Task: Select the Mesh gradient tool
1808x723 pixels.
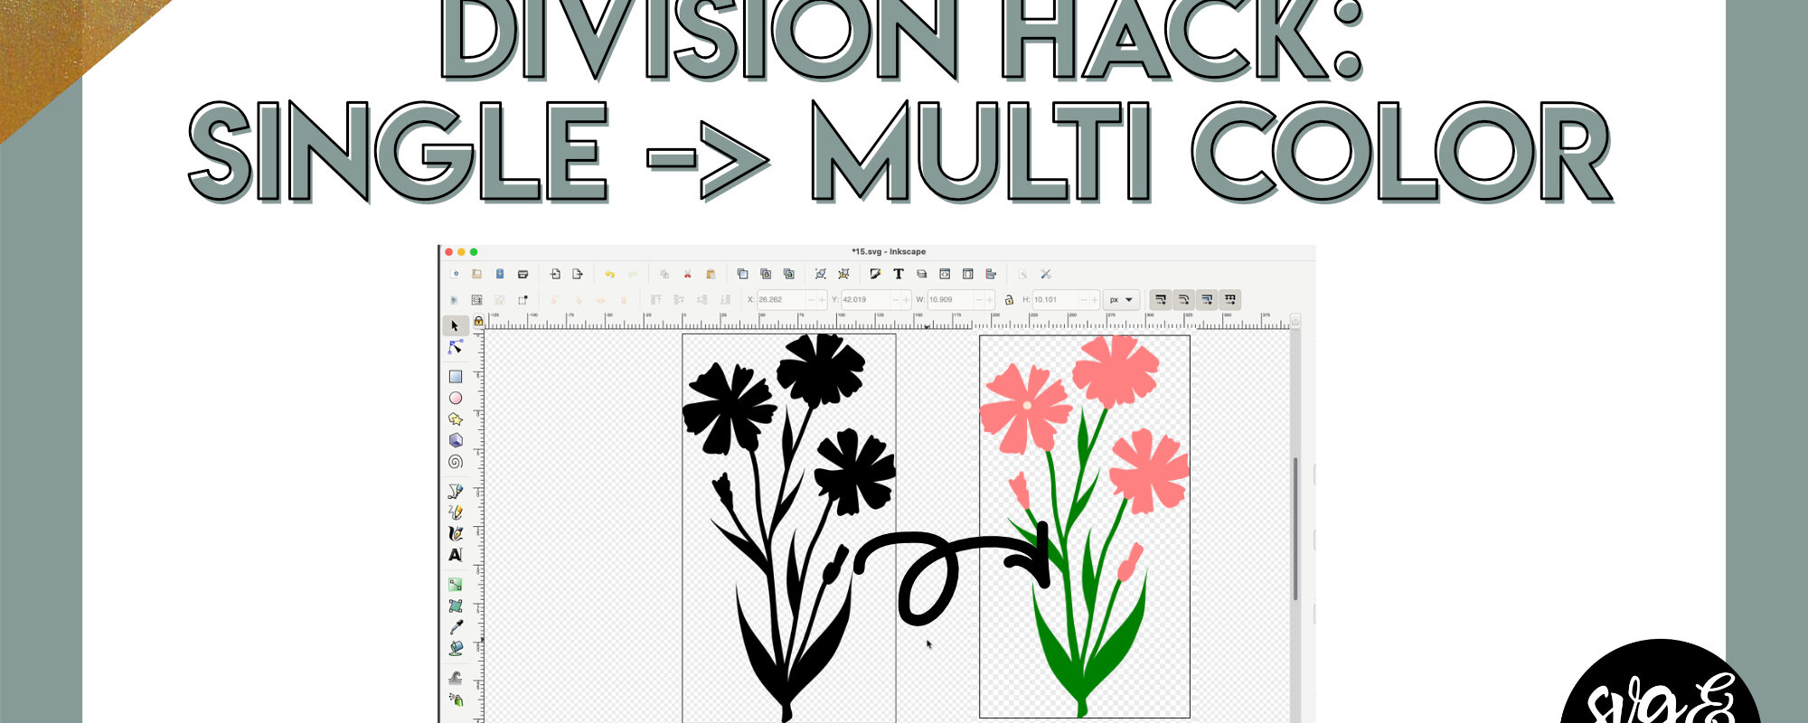Action: [x=456, y=606]
